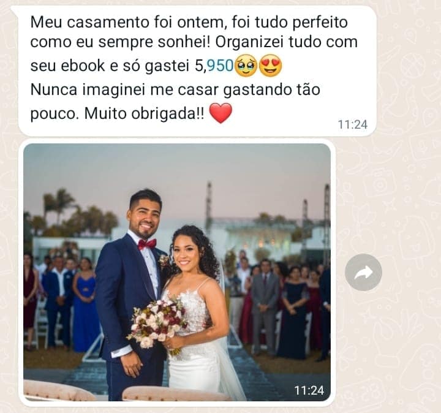Screen dimensions: 441x413
Task: Tap the line 'Nunca imaginei me casar'
Action: click(124, 90)
